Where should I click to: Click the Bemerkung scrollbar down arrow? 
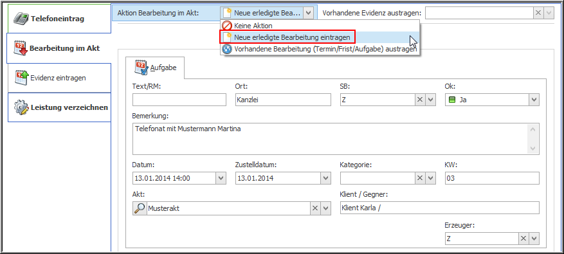coord(532,149)
